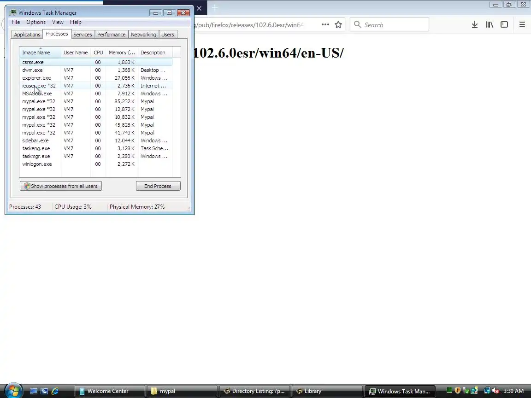Image resolution: width=531 pixels, height=398 pixels.
Task: Click the browser Search field
Action: (x=389, y=25)
